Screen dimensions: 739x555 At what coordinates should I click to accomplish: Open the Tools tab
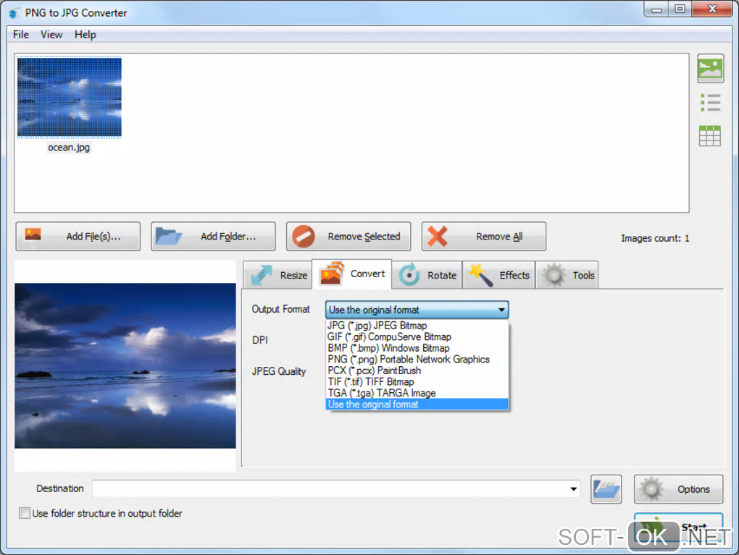[x=567, y=275]
